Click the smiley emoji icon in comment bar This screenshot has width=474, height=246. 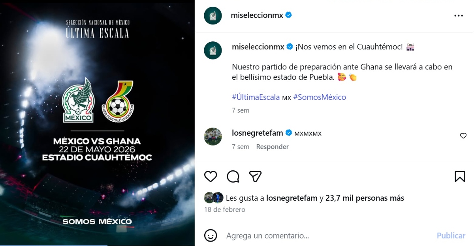click(x=211, y=235)
